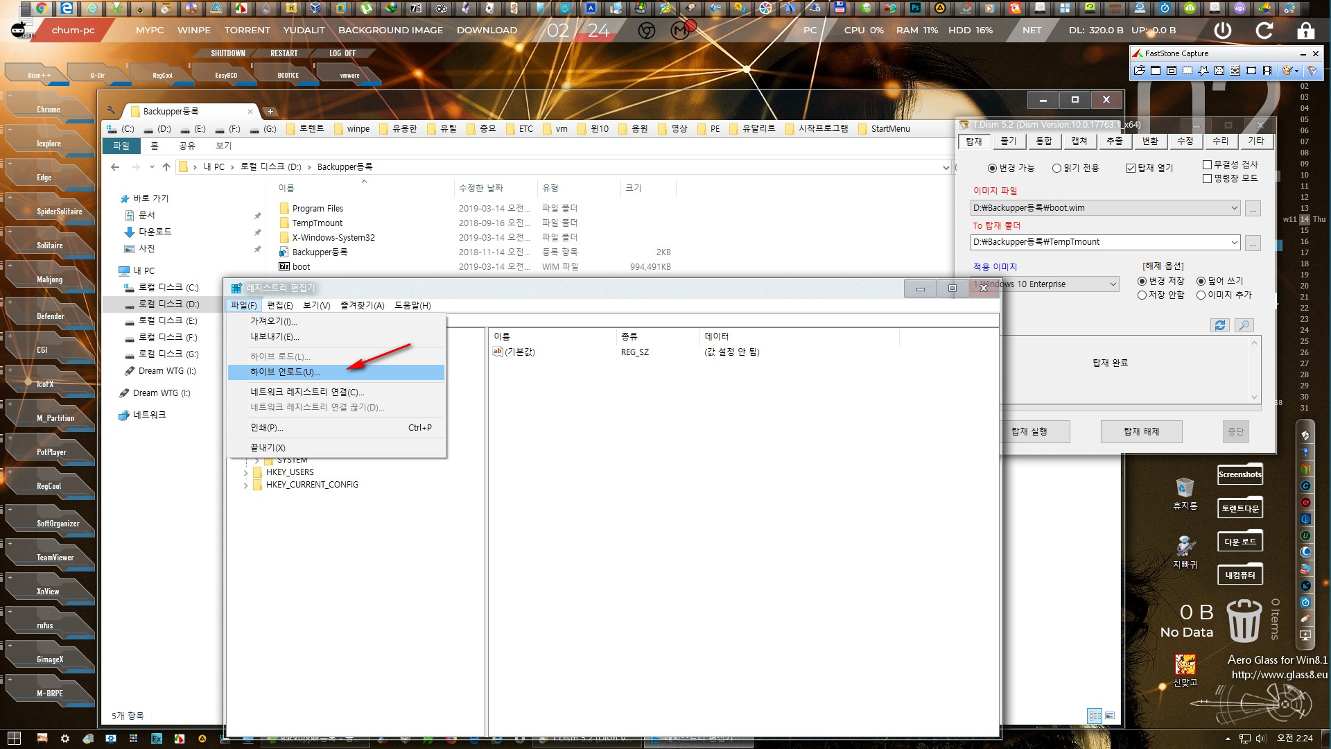
Task: Select FastStone fixed-size region capture tool
Action: (x=1251, y=71)
